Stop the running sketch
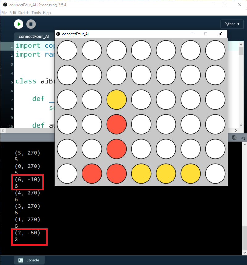The image size is (247, 265). coord(31,24)
